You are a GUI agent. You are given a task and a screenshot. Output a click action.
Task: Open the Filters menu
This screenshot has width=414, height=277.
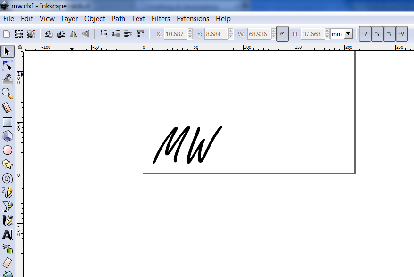(x=161, y=19)
